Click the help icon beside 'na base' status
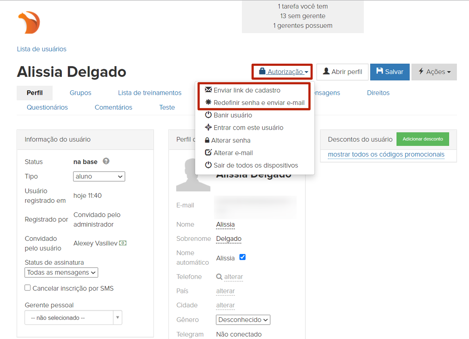The height and width of the screenshot is (339, 469). 106,161
